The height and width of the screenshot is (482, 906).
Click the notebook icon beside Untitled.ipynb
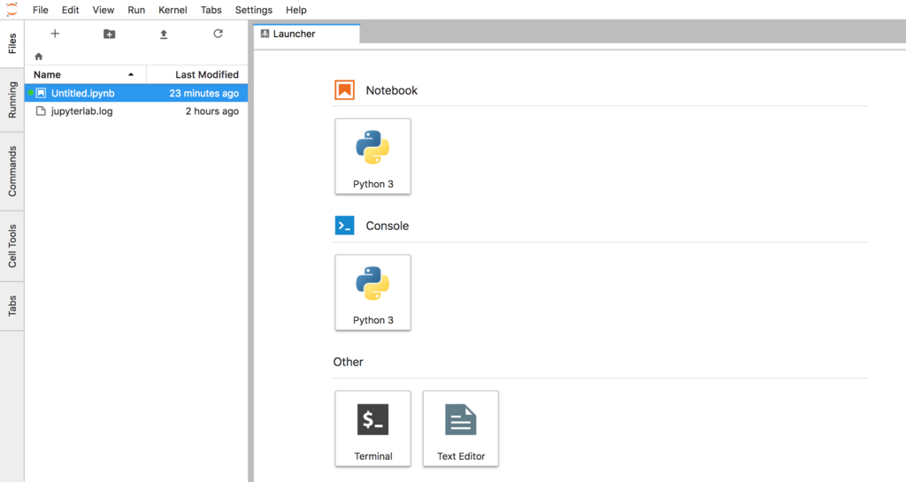pos(41,93)
